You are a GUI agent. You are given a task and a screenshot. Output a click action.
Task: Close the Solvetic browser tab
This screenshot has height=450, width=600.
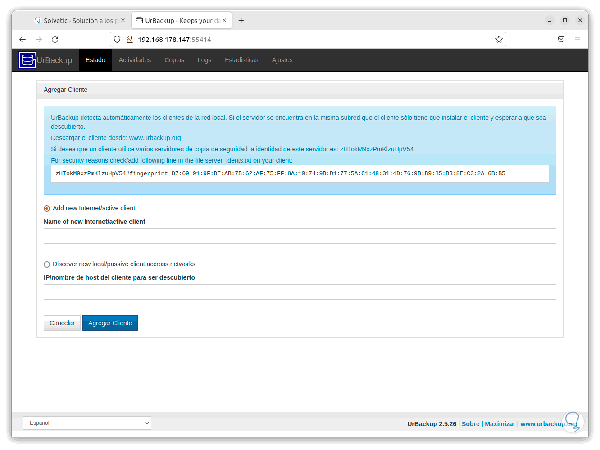[123, 20]
